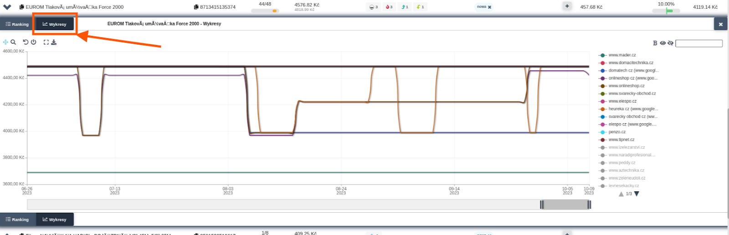Screen dimensions: 729x235
Task: Hide all series with crossed eye icon
Action: coord(670,43)
